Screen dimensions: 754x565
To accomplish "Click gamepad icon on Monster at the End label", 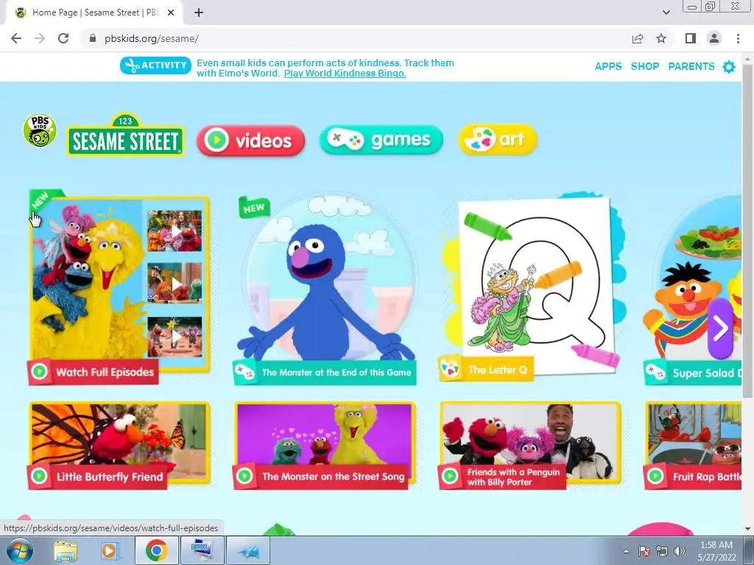I will pos(244,372).
